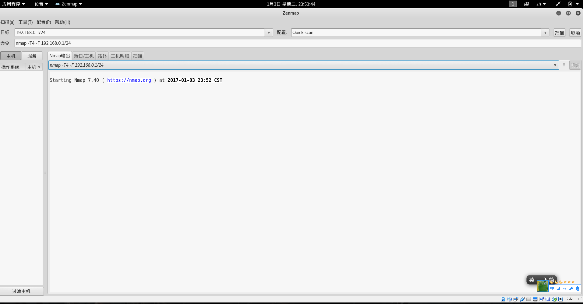The width and height of the screenshot is (583, 304).
Task: Click the VirtualBox mouse integration icon
Action: click(x=554, y=299)
